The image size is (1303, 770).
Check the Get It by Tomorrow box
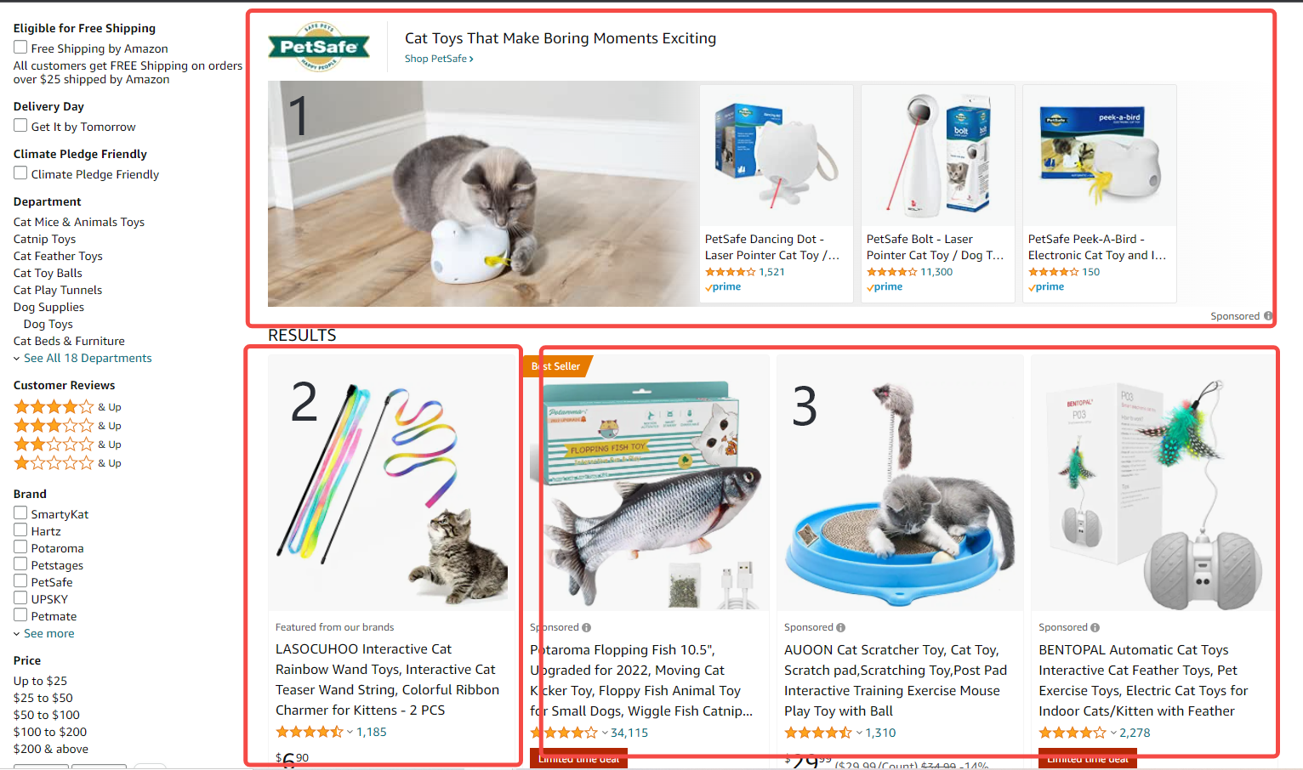pos(20,126)
